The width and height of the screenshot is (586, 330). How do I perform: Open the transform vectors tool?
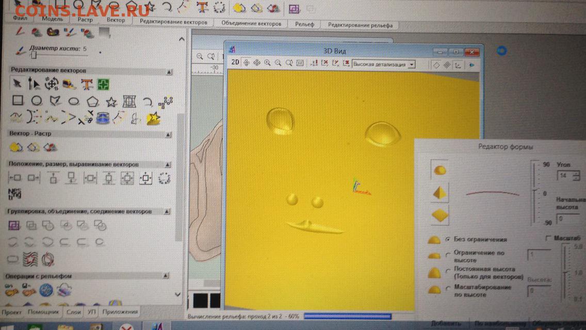click(x=52, y=84)
